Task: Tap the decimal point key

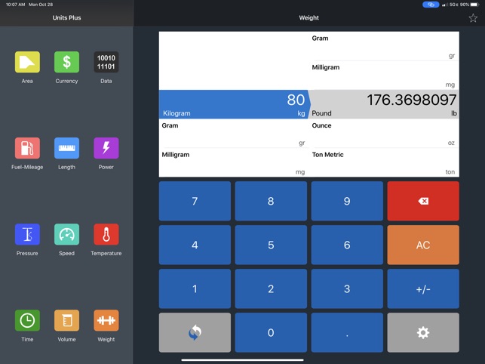Action: [x=347, y=332]
